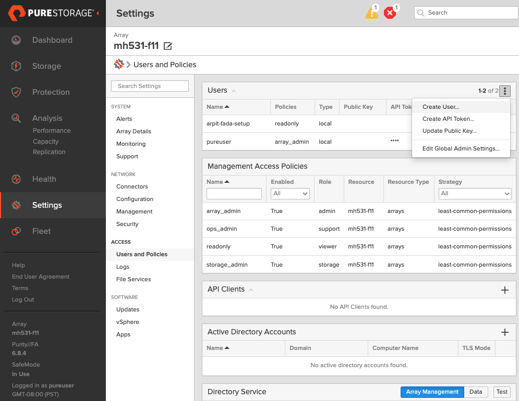519x401 pixels.
Task: Click the Search Settings input field
Action: [150, 85]
